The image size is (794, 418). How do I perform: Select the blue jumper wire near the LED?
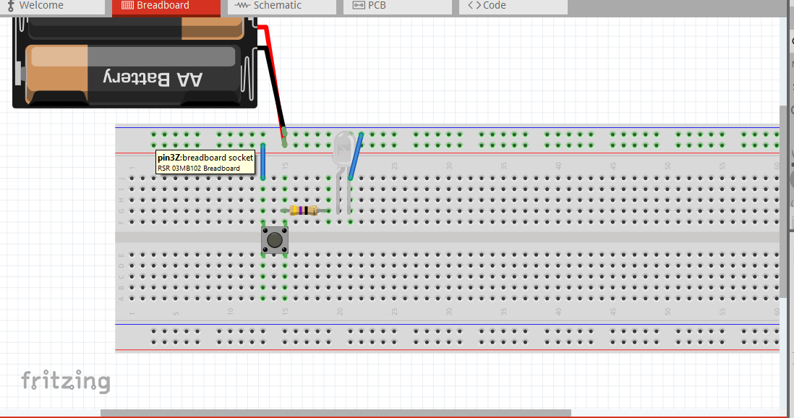356,156
